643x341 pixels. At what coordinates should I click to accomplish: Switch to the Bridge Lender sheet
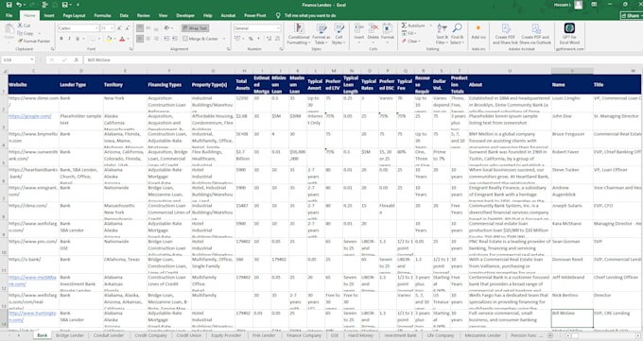tap(70, 335)
